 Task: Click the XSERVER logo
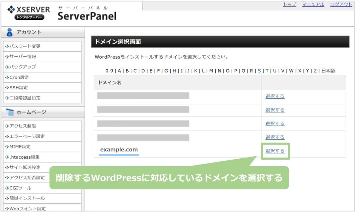click(28, 13)
